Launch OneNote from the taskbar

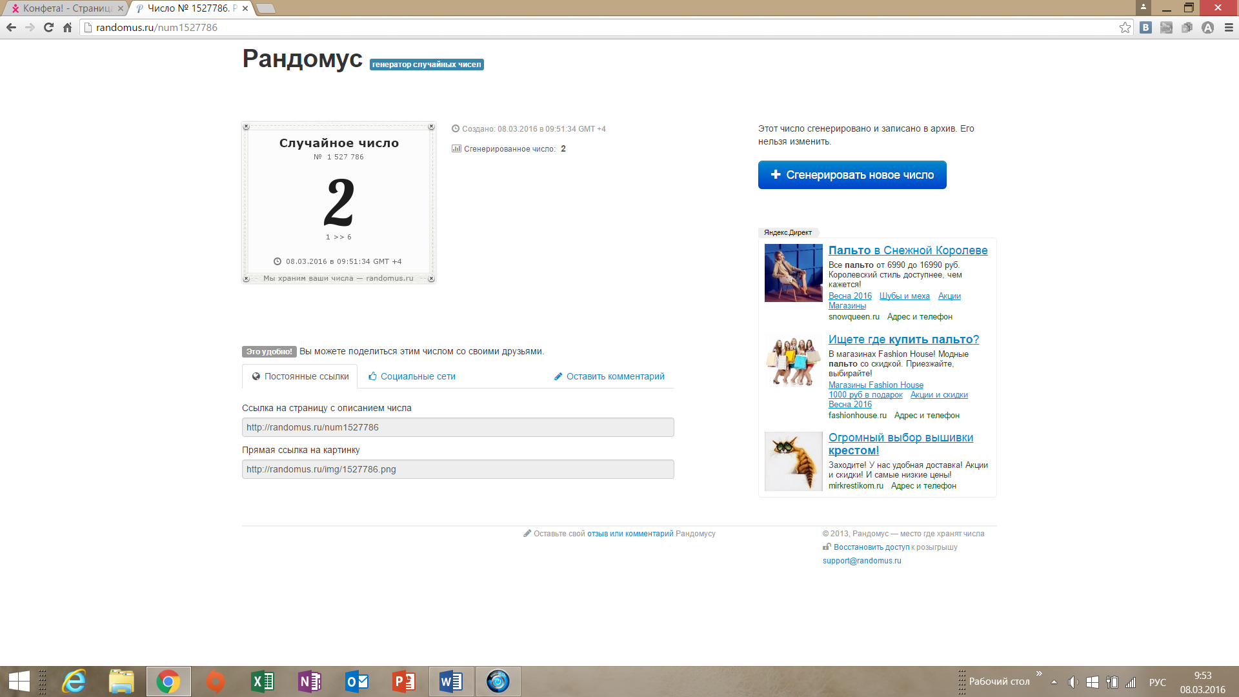coord(310,682)
